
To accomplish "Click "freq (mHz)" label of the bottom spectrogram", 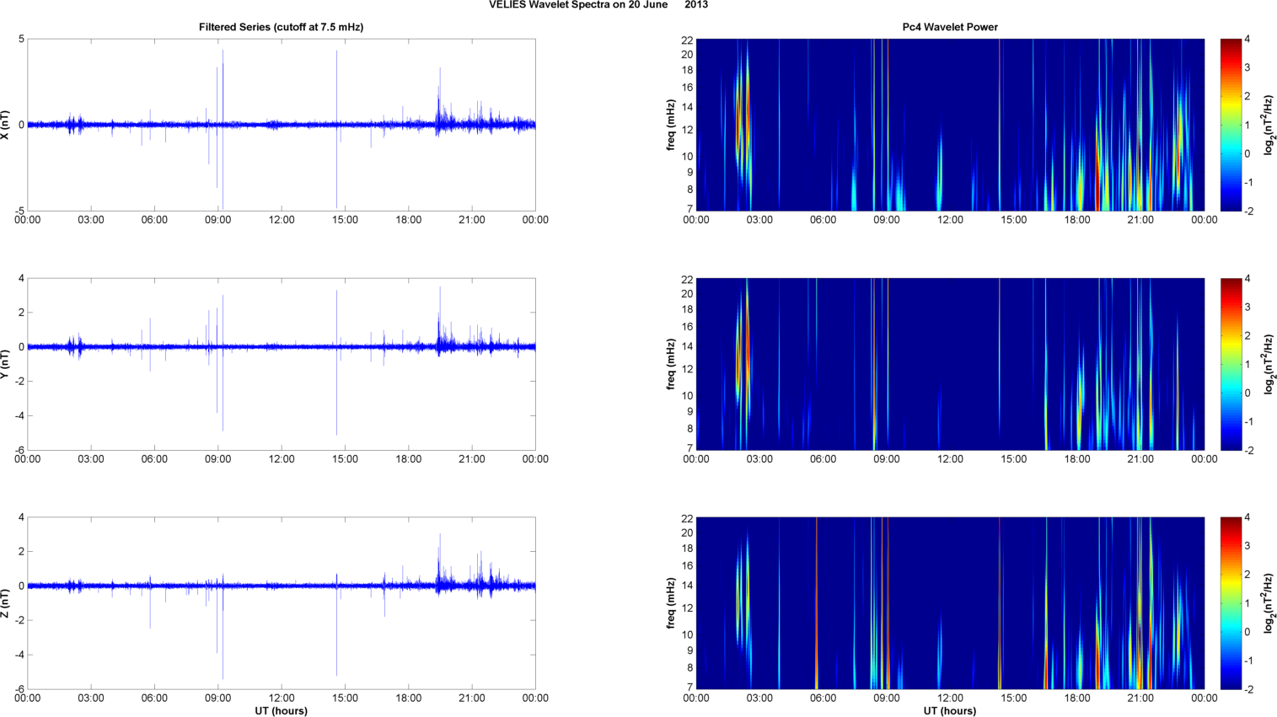I will tap(671, 603).
